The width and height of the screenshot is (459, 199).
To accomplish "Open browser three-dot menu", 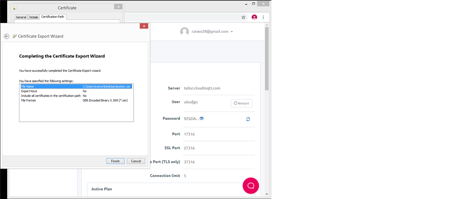I will click(x=263, y=17).
